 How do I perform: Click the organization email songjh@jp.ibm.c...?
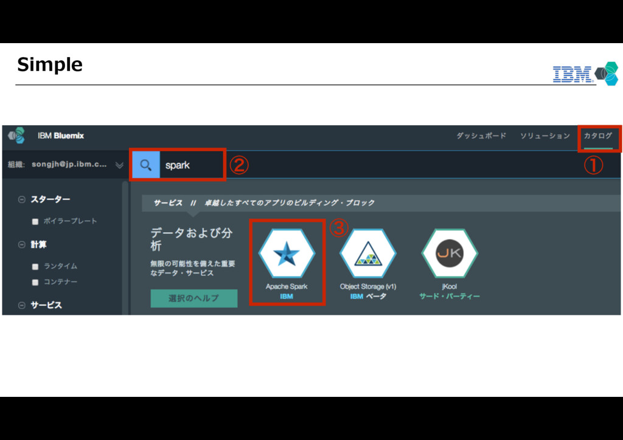[69, 164]
